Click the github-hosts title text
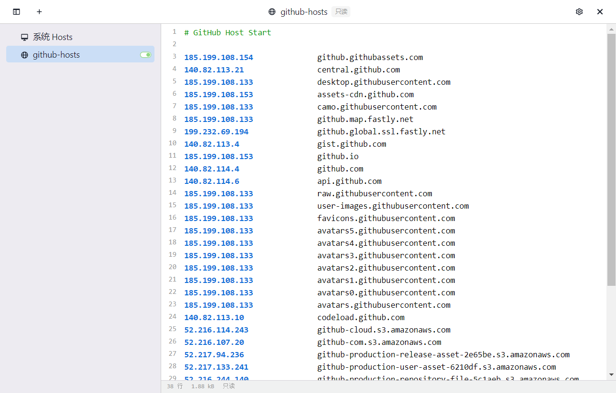Image resolution: width=616 pixels, height=393 pixels. [x=304, y=12]
